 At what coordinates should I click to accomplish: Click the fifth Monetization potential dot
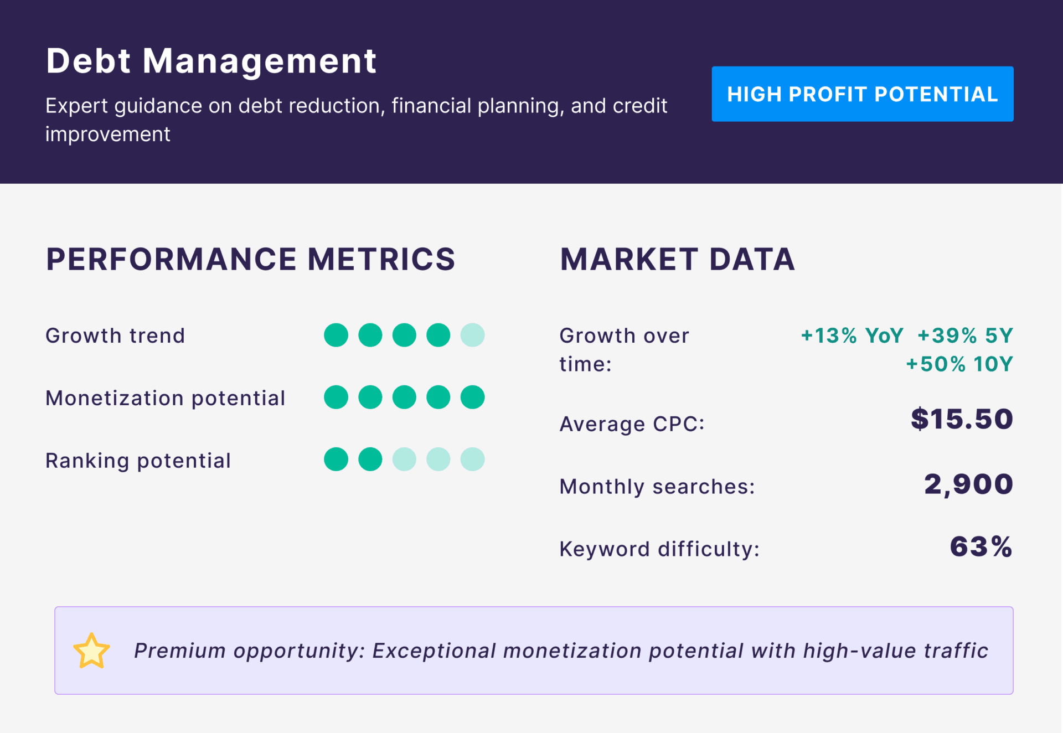pyautogui.click(x=472, y=398)
